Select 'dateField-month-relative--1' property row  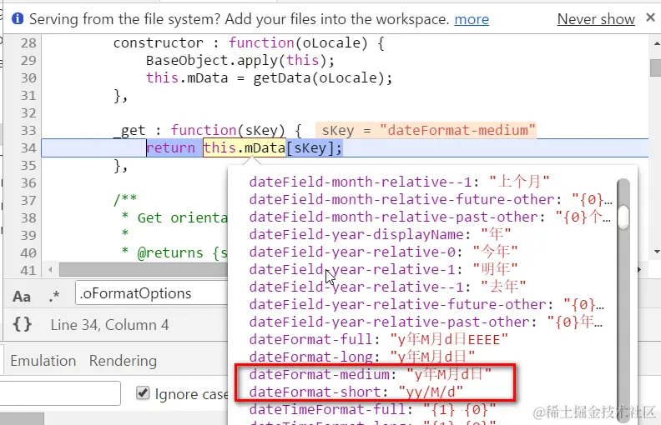point(399,182)
